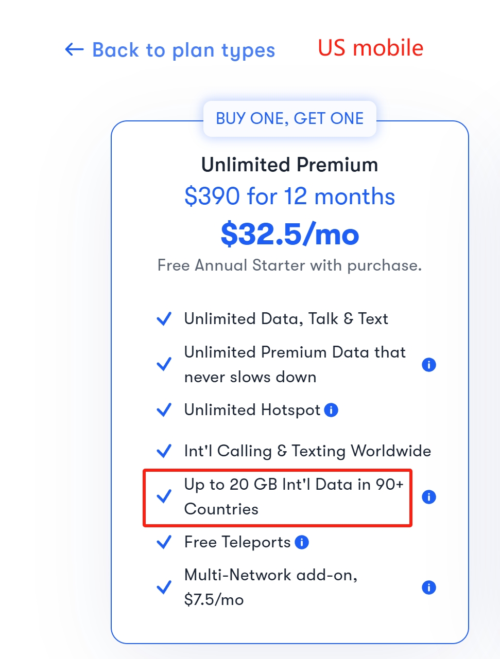This screenshot has width=500, height=659.
Task: Click checkmark beside Int'l Calling & Texting
Action: [x=164, y=451]
